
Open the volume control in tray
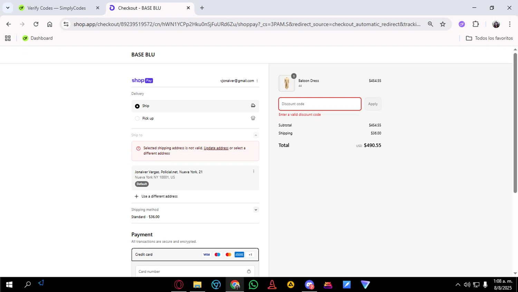[467, 285]
